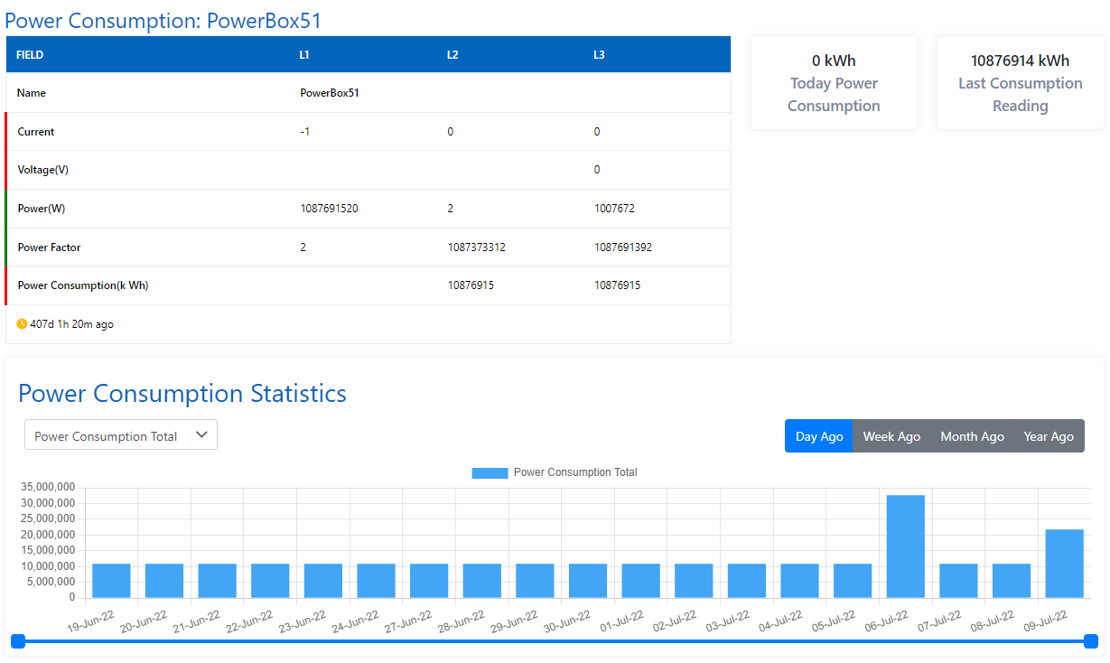
Task: Switch to the Year Ago view
Action: [x=1049, y=435]
